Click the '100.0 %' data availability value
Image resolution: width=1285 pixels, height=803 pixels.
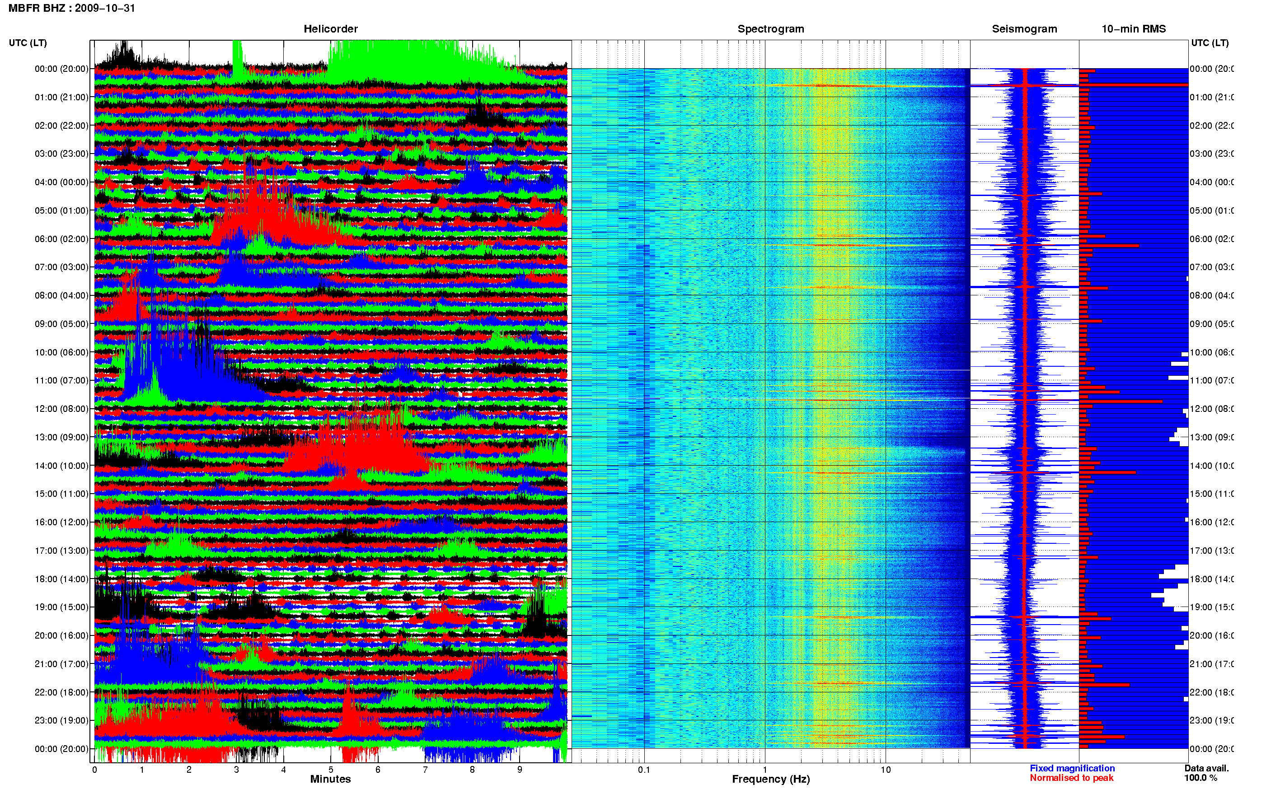[x=1201, y=778]
